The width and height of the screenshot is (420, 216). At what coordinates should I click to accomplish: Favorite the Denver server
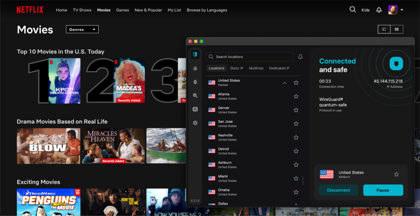pyautogui.click(x=296, y=110)
